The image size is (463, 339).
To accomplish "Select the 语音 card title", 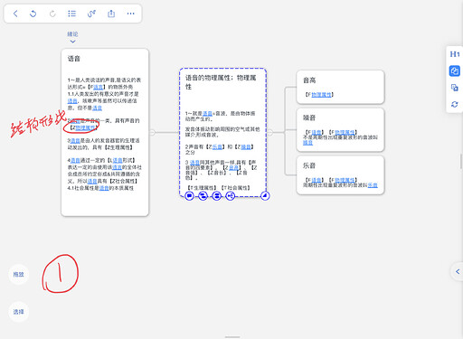I will 74,59.
